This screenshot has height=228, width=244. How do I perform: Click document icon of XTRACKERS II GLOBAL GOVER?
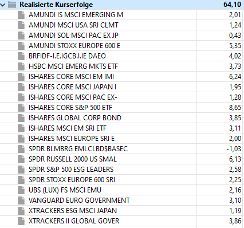tap(21, 221)
